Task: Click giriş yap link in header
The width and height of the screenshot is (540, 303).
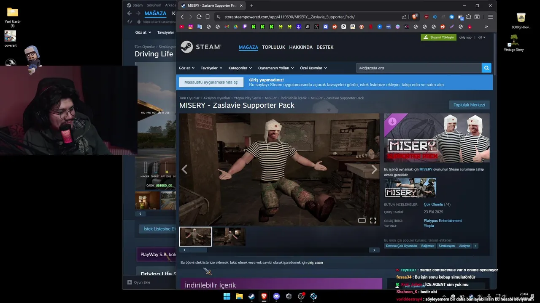Action: pos(465,37)
